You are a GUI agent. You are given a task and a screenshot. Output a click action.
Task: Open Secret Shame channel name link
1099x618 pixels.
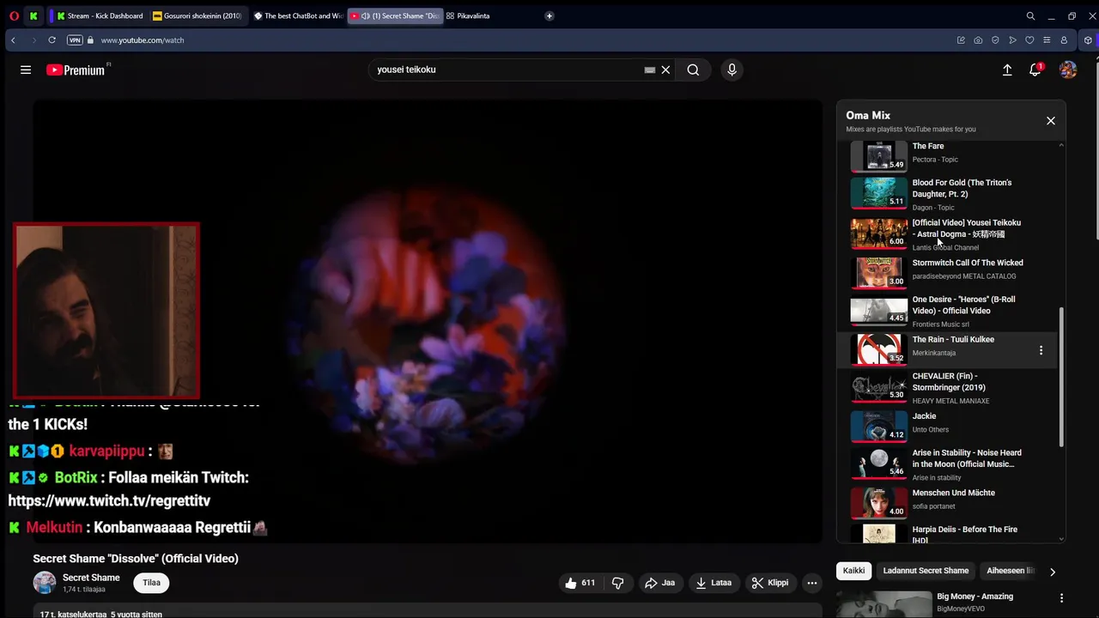[x=91, y=578]
